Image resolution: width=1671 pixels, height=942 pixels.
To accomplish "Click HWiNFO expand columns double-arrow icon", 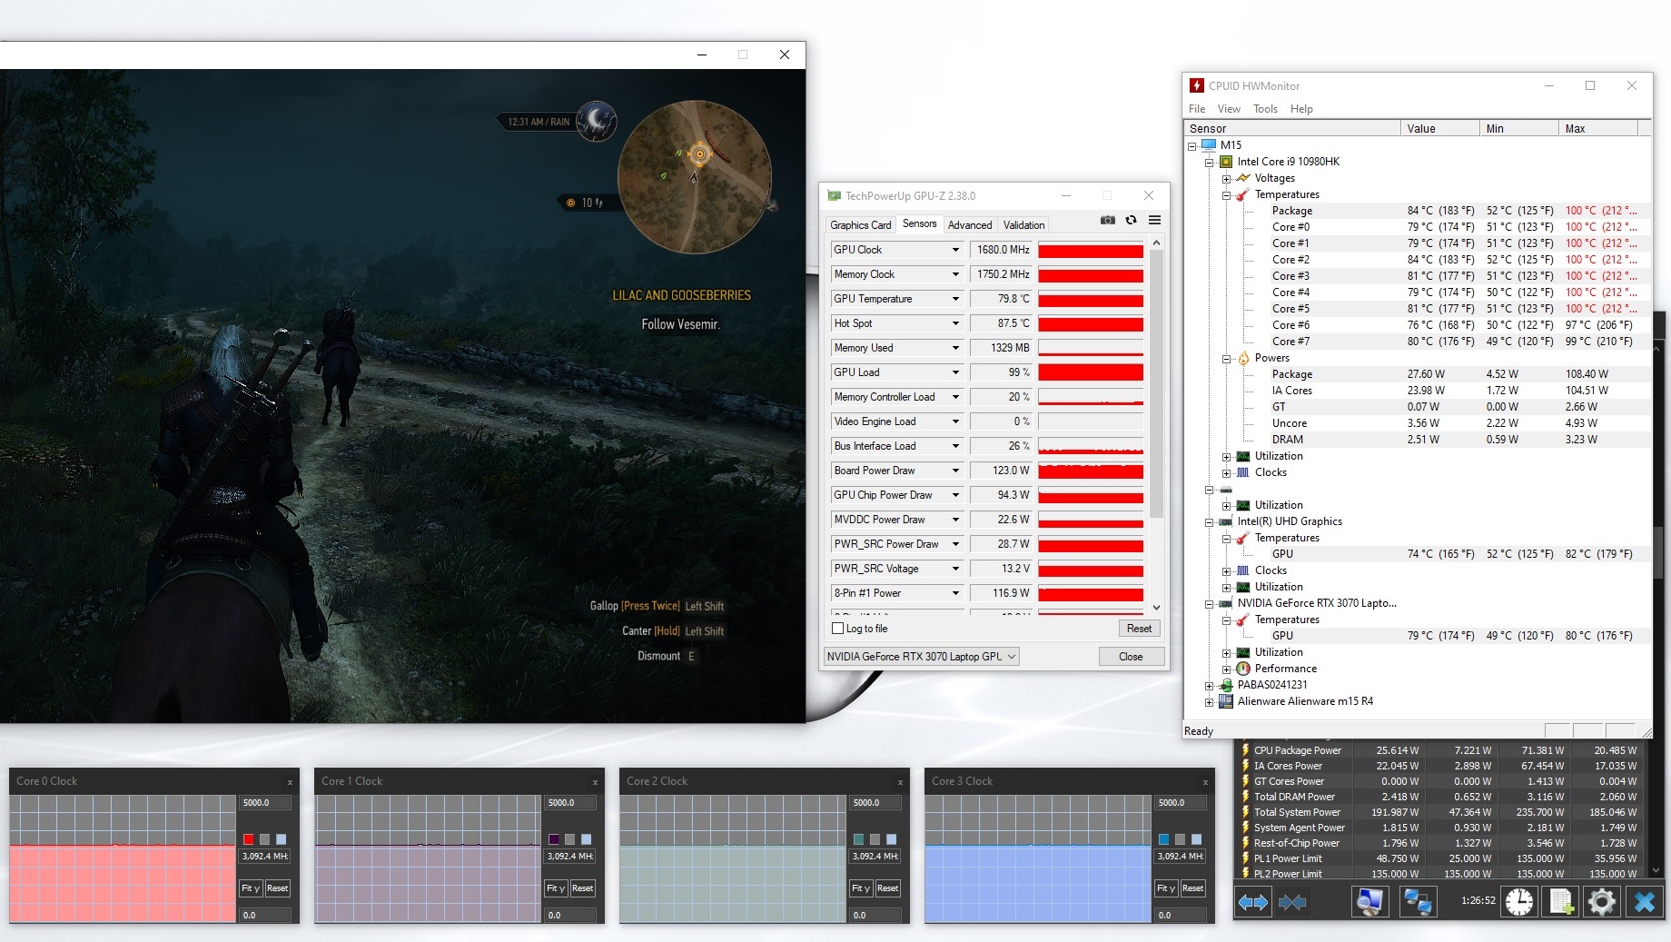I will (1253, 902).
